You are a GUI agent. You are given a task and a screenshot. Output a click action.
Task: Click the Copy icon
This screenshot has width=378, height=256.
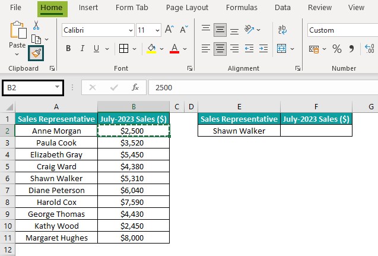coord(36,39)
